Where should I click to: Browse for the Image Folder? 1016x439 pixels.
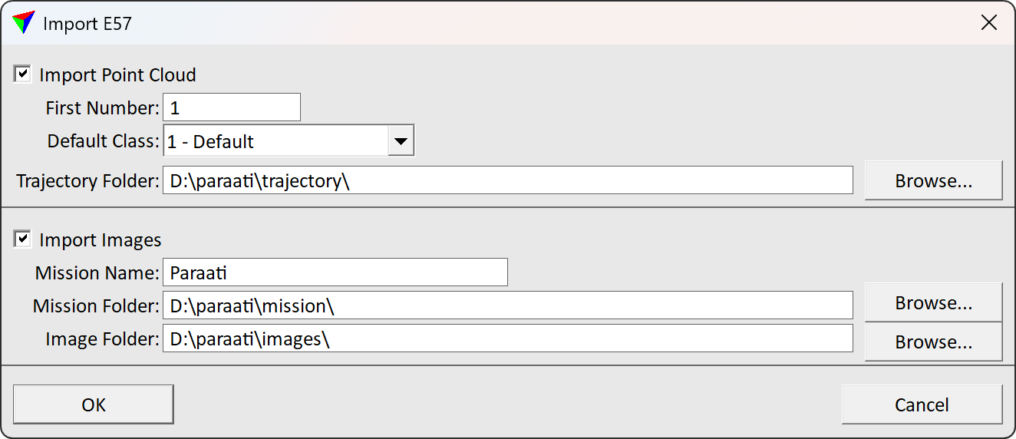pyautogui.click(x=933, y=342)
